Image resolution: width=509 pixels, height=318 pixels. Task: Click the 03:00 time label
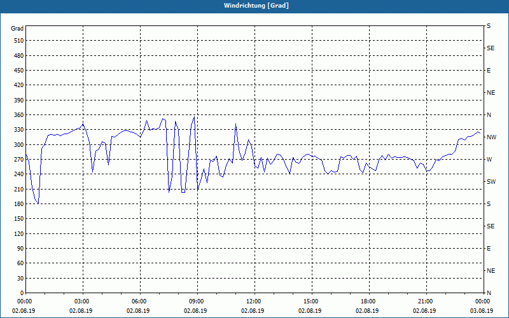(83, 301)
